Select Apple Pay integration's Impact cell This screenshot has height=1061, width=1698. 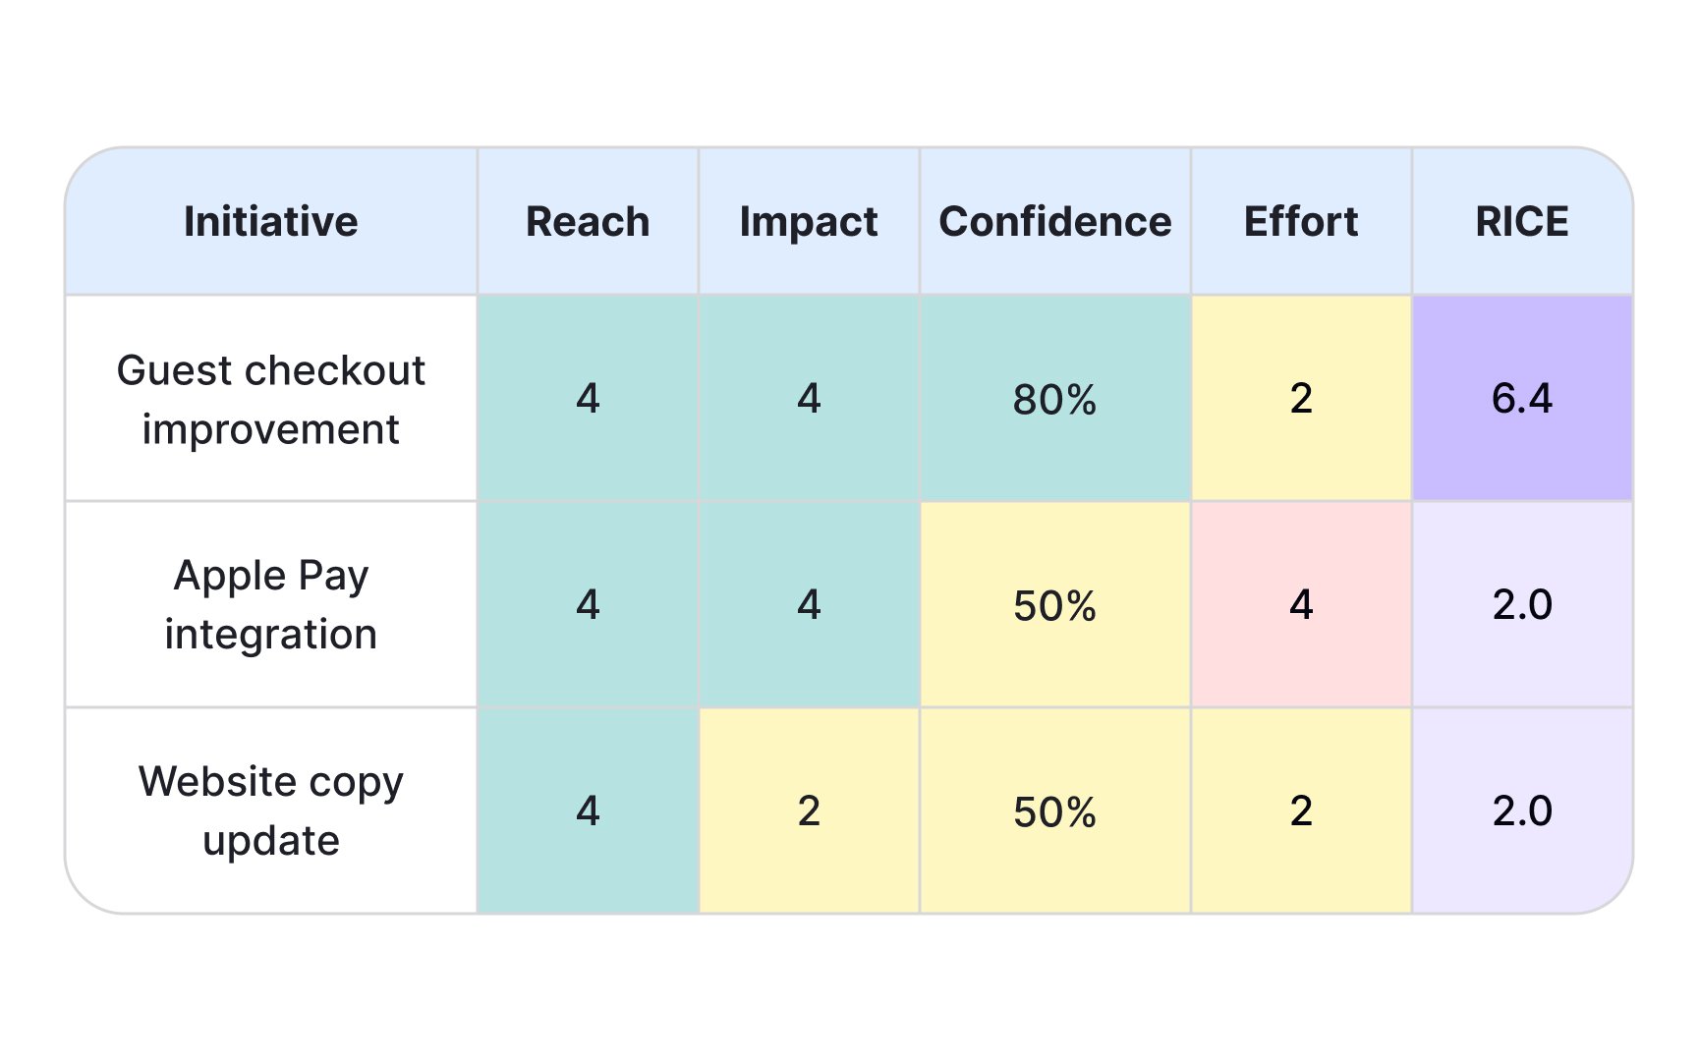click(809, 604)
